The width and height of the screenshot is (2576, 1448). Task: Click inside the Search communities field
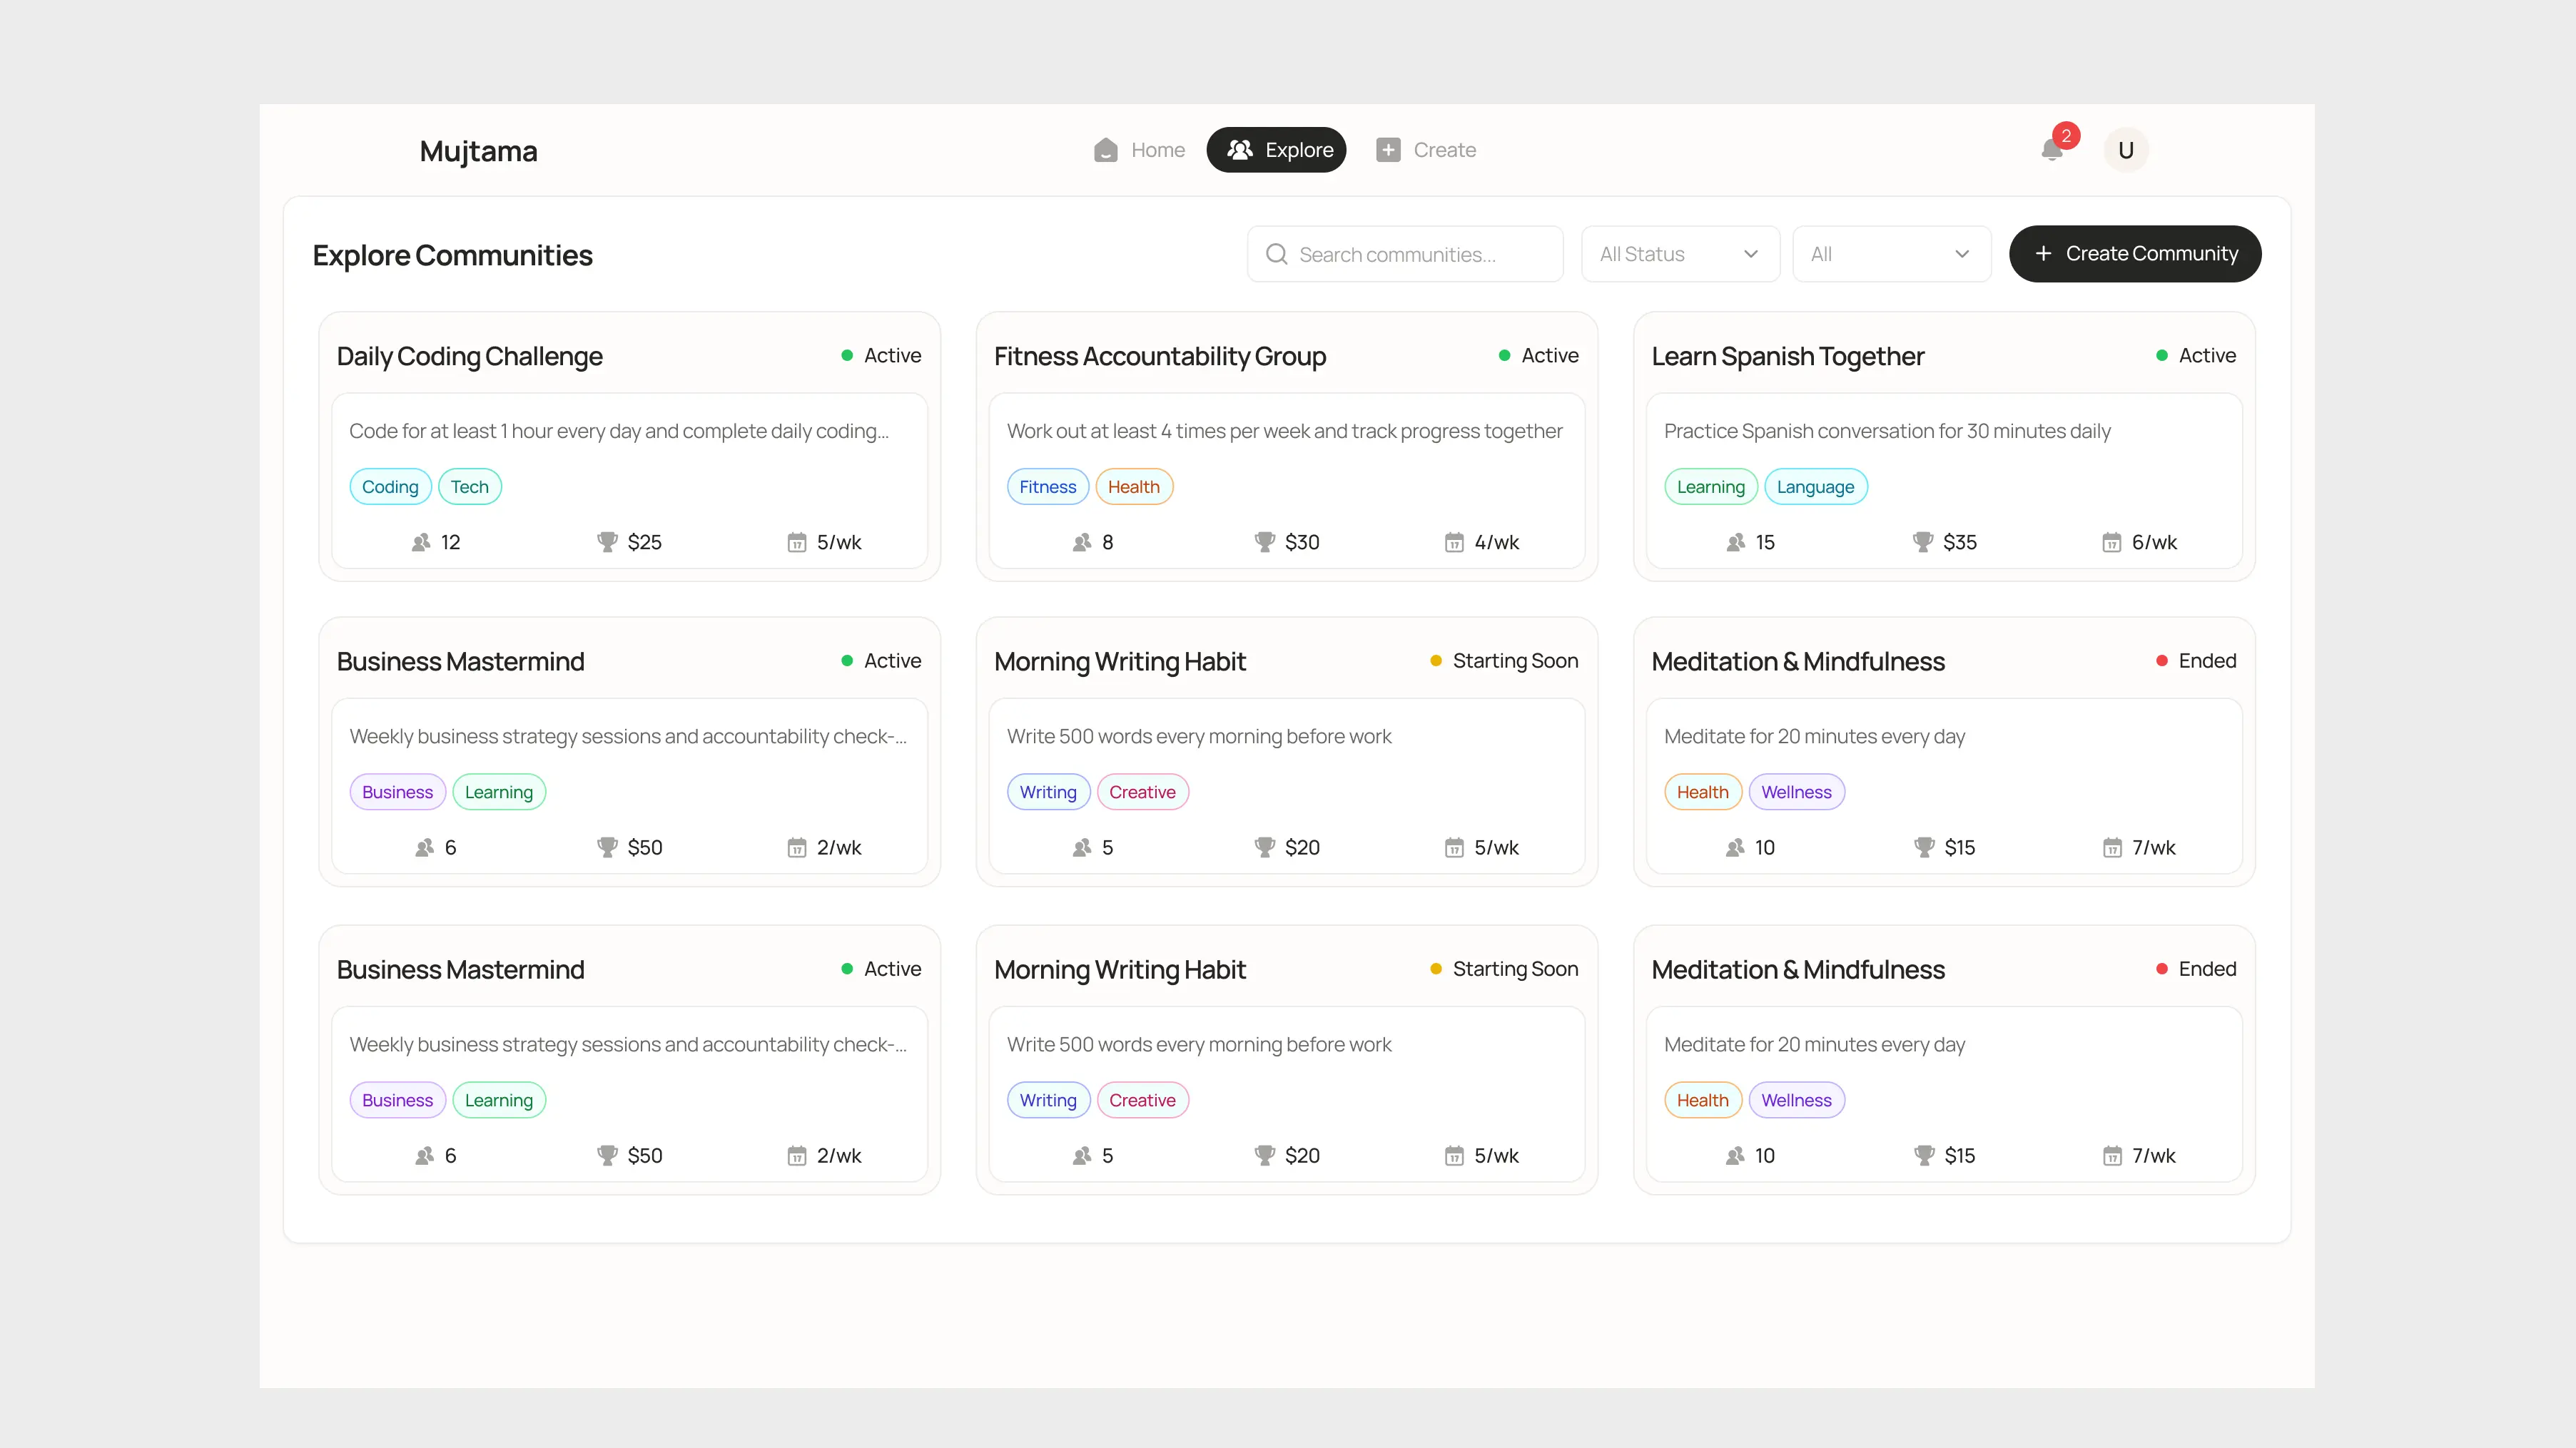pyautogui.click(x=1420, y=254)
